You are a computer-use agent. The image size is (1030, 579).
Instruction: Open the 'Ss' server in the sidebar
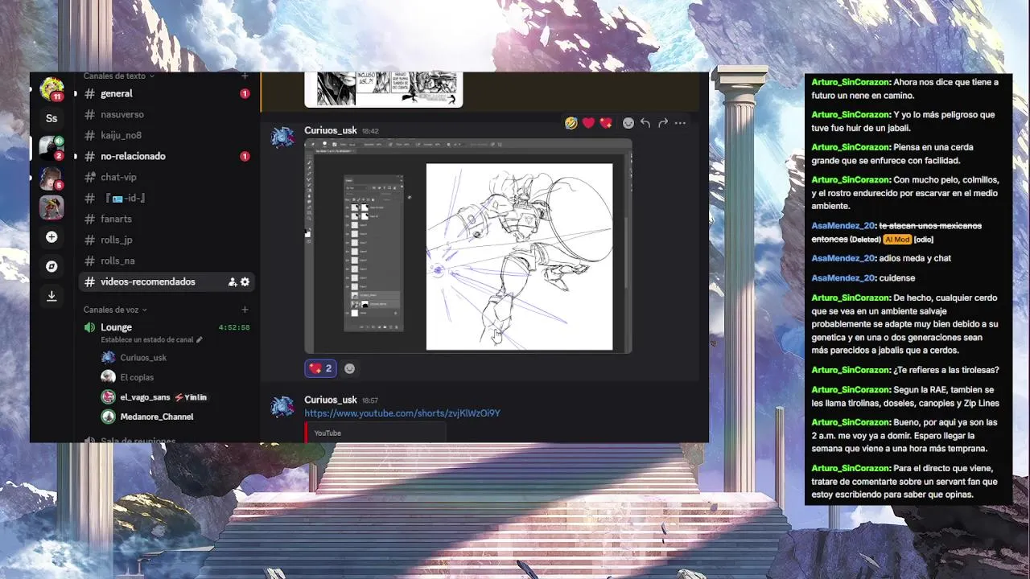click(x=51, y=118)
